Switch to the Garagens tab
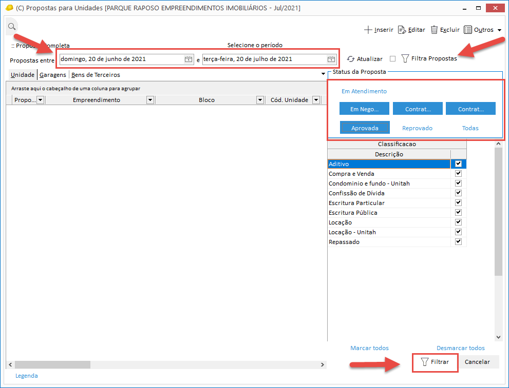The height and width of the screenshot is (388, 509). coord(52,75)
